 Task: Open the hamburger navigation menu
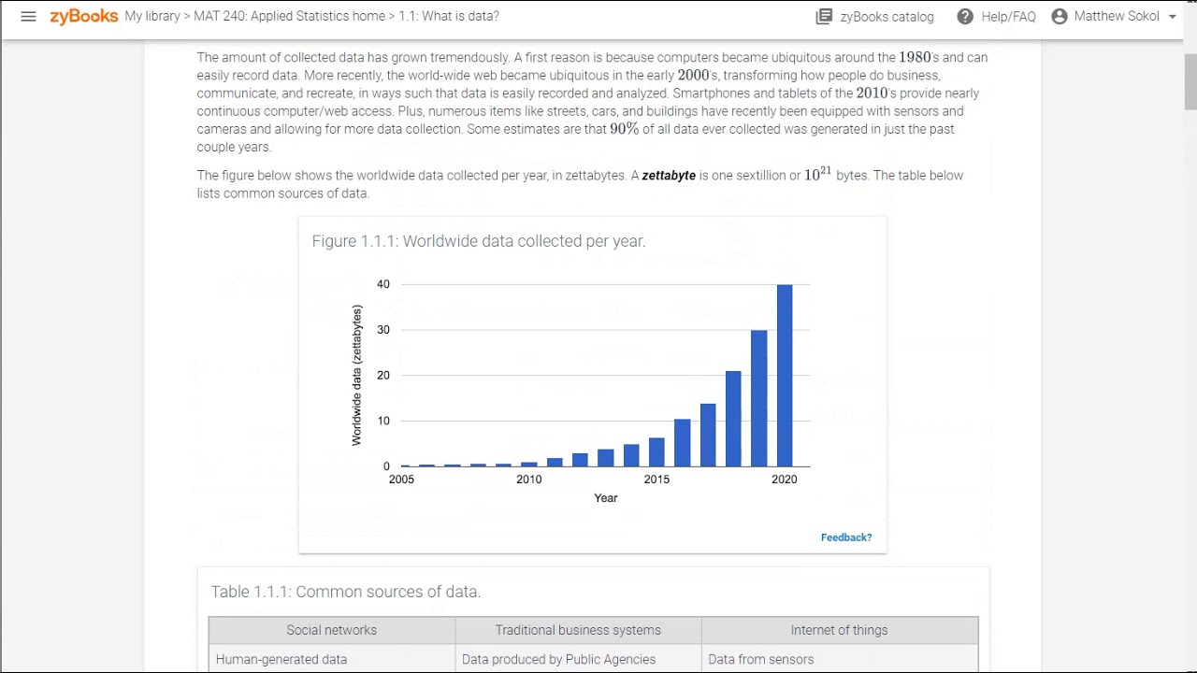28,17
